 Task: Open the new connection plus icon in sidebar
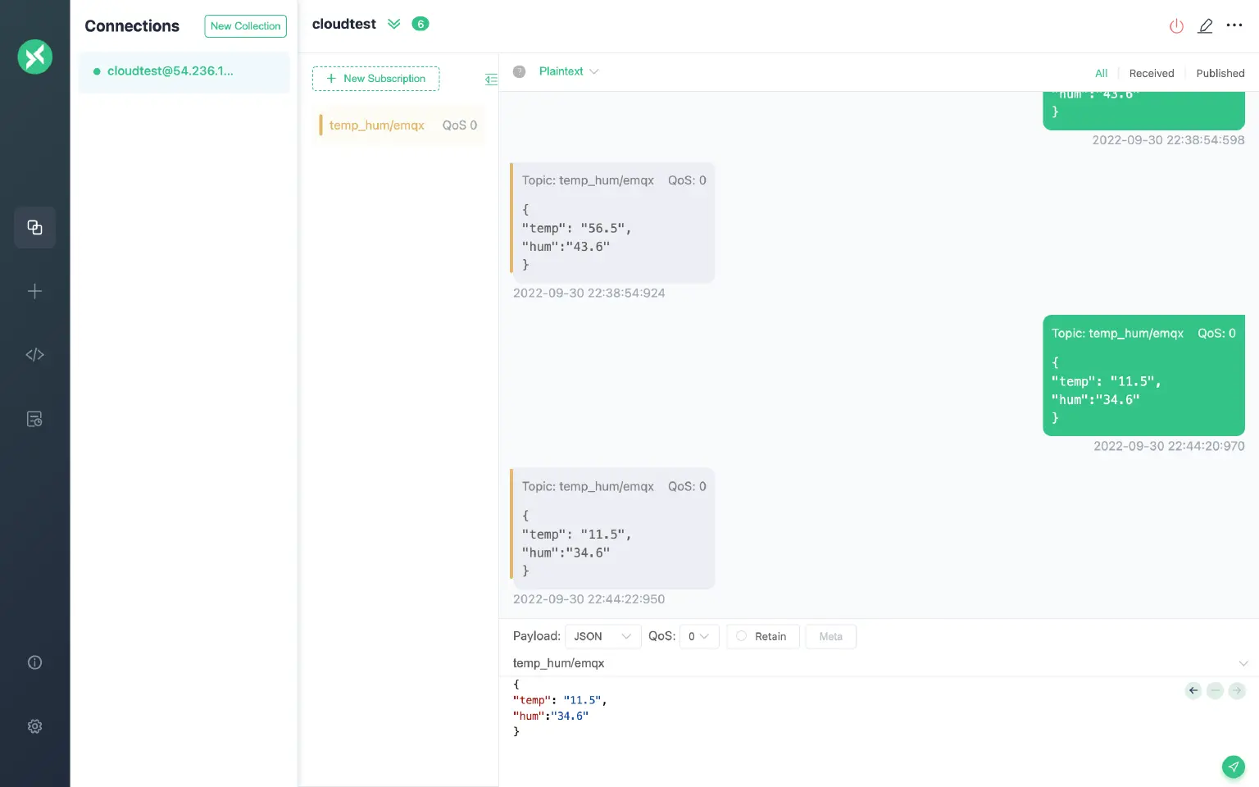[34, 291]
